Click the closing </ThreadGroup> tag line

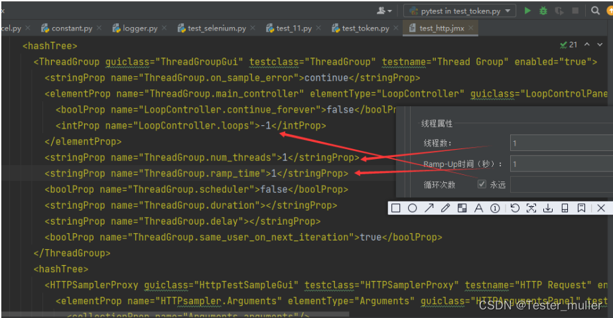pos(72,253)
